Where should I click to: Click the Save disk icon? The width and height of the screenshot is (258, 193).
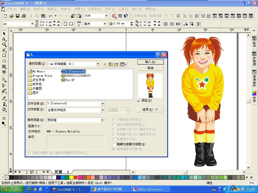click(18, 16)
